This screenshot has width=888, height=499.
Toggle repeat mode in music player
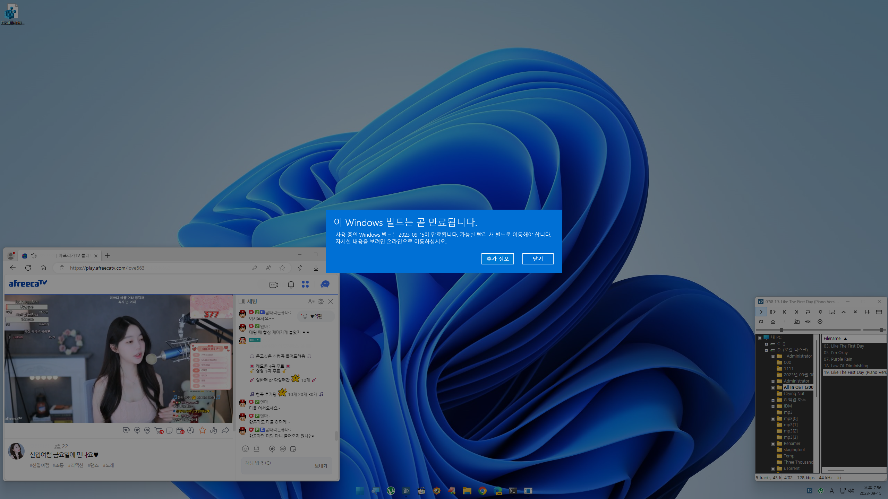click(808, 312)
